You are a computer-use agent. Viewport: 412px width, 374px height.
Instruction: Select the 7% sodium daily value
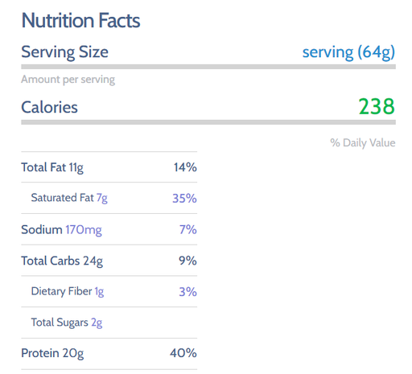188,230
